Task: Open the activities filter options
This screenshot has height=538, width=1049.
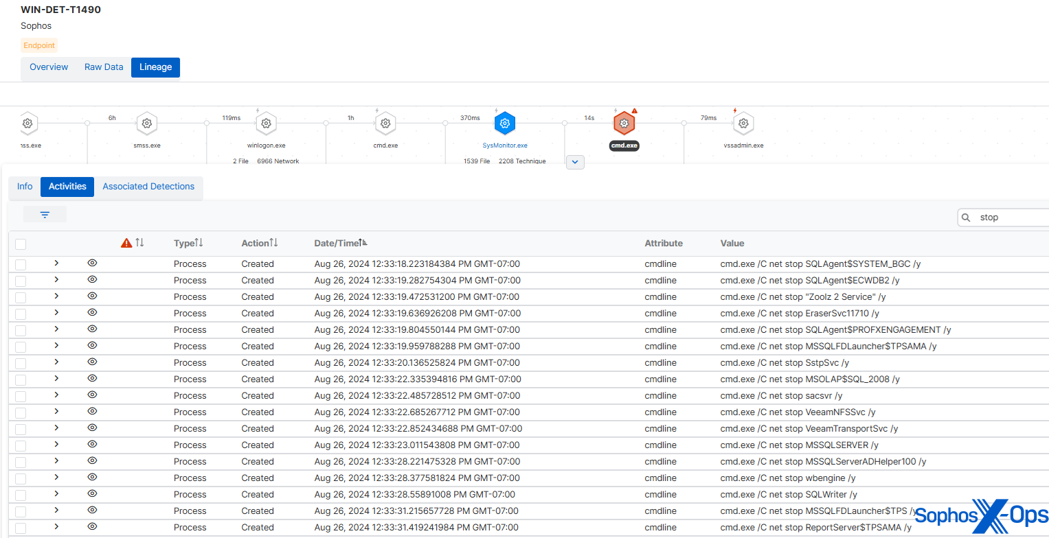Action: pyautogui.click(x=45, y=213)
